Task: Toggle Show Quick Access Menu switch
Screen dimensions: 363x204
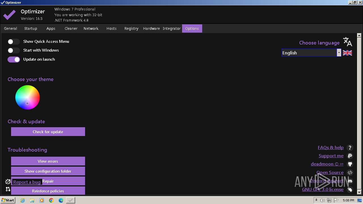Action: (14, 42)
